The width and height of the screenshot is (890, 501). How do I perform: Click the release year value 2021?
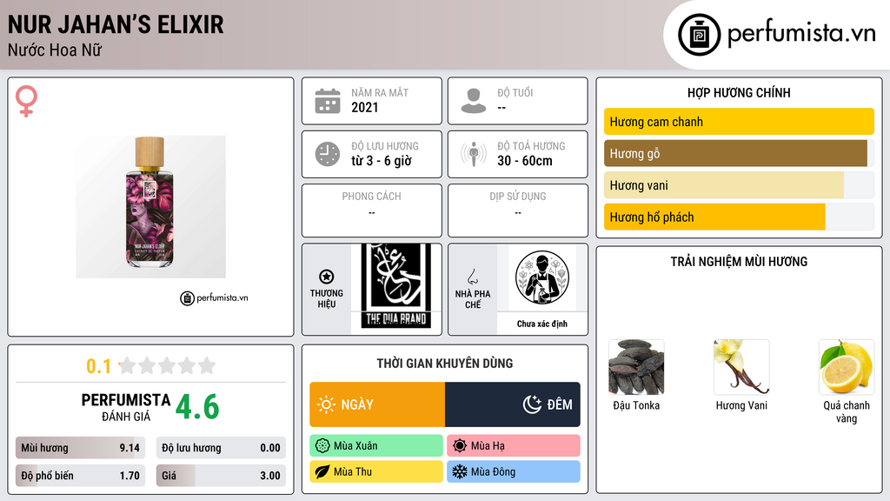point(364,107)
